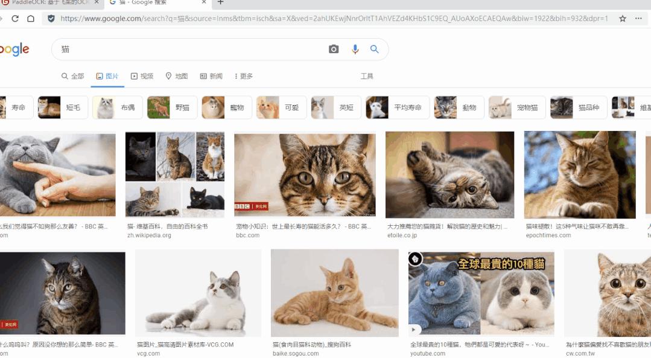Open the epochtimes orange cat image

580,175
